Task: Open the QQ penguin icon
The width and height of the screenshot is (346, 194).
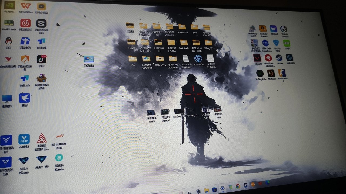Action: point(8,41)
